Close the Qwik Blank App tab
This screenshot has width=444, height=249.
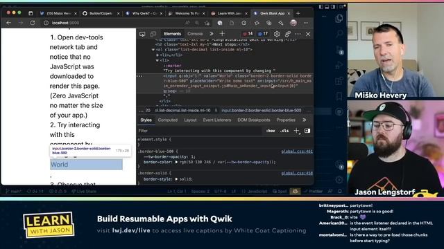[x=289, y=13]
